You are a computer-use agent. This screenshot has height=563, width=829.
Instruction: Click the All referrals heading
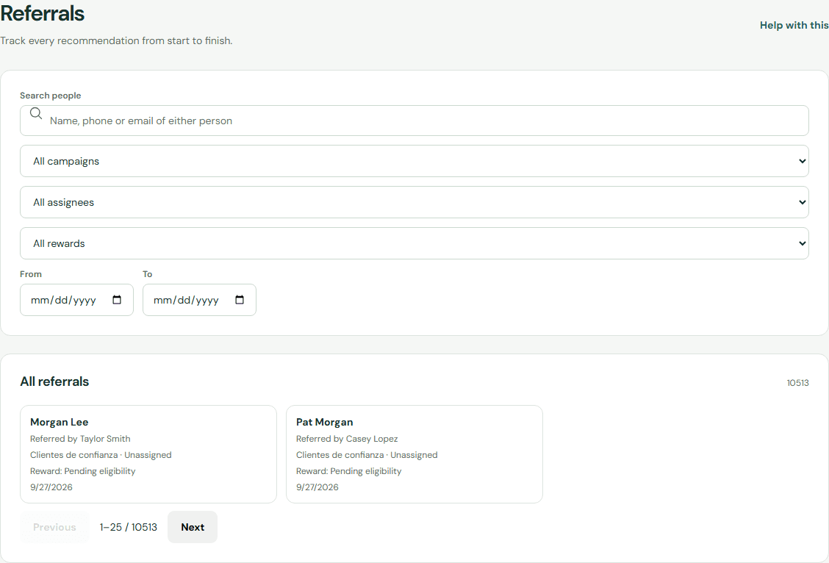(54, 381)
